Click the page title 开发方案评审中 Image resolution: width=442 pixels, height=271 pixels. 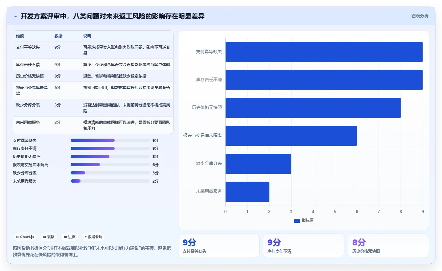[x=112, y=16]
